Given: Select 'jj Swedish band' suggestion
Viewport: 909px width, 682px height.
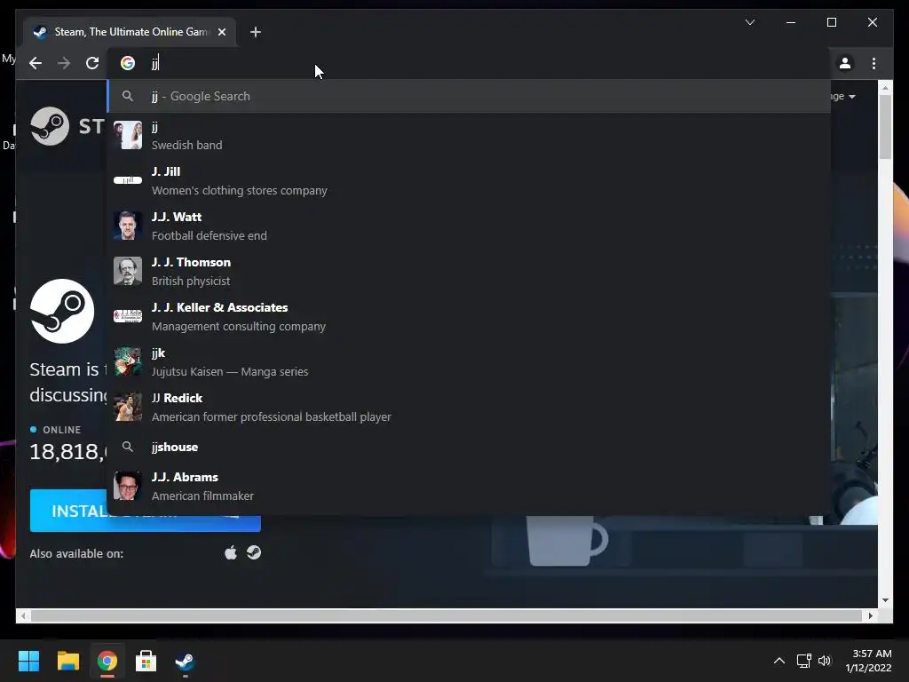Looking at the screenshot, I should [x=469, y=136].
